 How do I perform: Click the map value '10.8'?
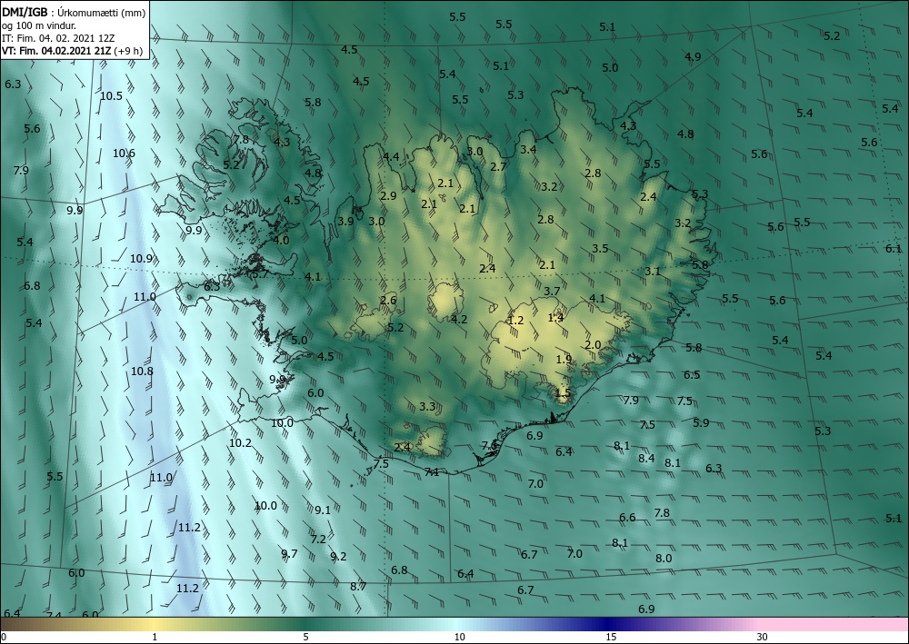(142, 372)
